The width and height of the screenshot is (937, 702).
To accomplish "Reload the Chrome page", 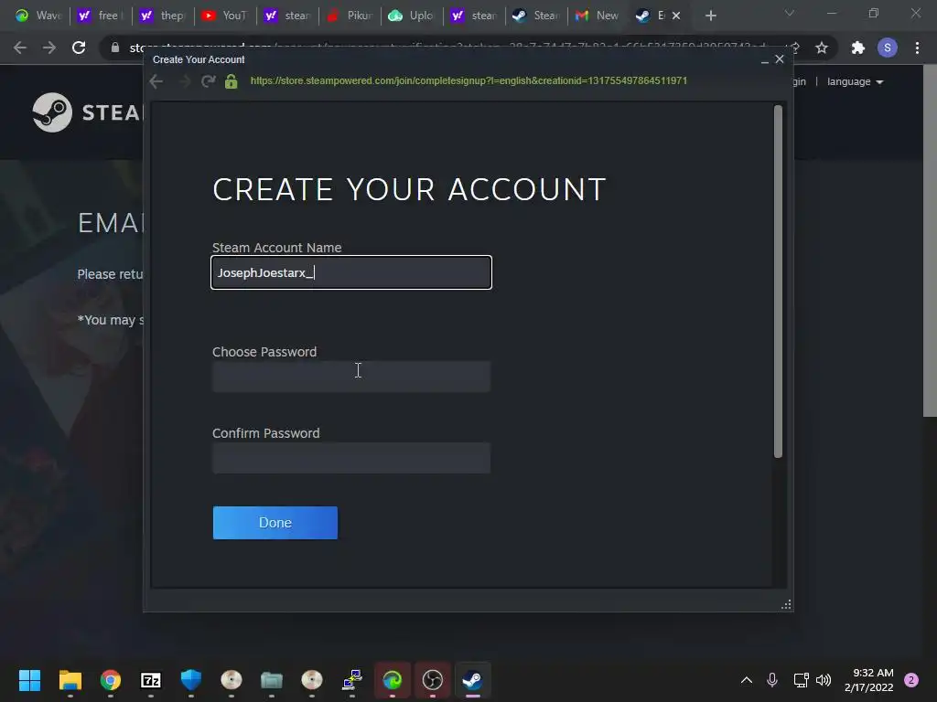I will coord(79,48).
